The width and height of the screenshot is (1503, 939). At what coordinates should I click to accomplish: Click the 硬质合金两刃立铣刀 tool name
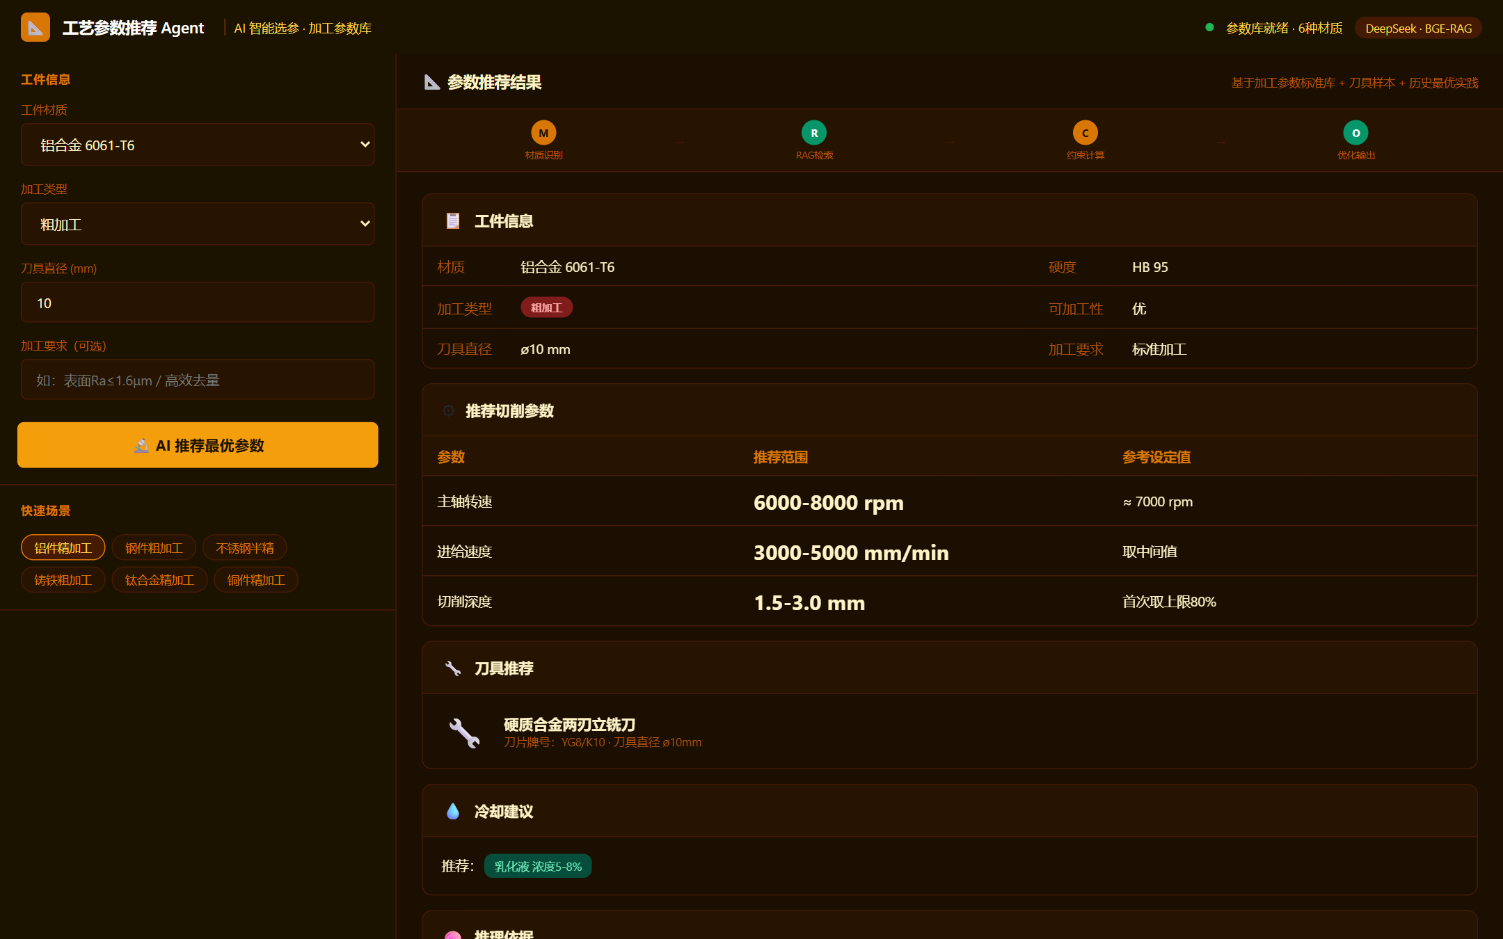pyautogui.click(x=569, y=724)
